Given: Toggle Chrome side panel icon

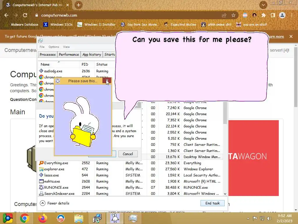Looking at the screenshot, I should 273,15.
